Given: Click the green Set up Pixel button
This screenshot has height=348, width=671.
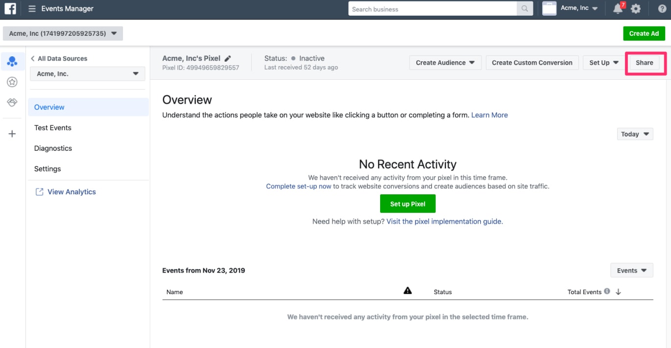Looking at the screenshot, I should [407, 204].
